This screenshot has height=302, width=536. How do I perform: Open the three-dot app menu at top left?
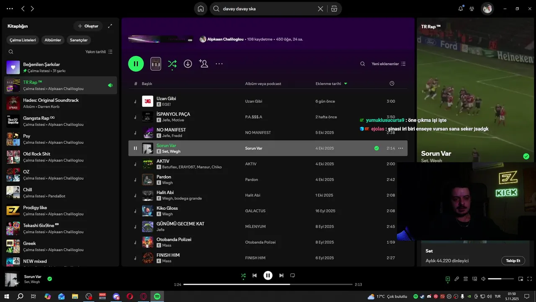10,8
